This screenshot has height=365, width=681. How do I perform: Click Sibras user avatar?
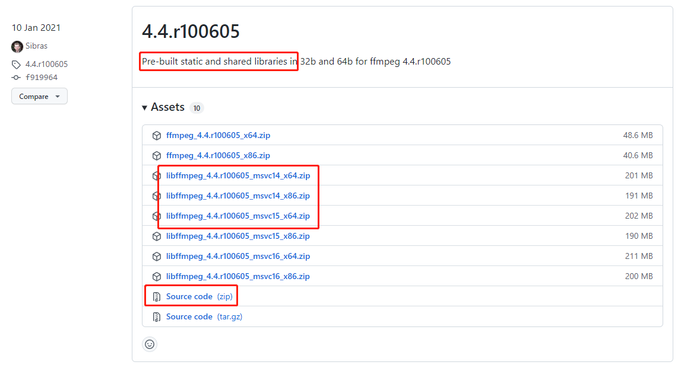[17, 46]
